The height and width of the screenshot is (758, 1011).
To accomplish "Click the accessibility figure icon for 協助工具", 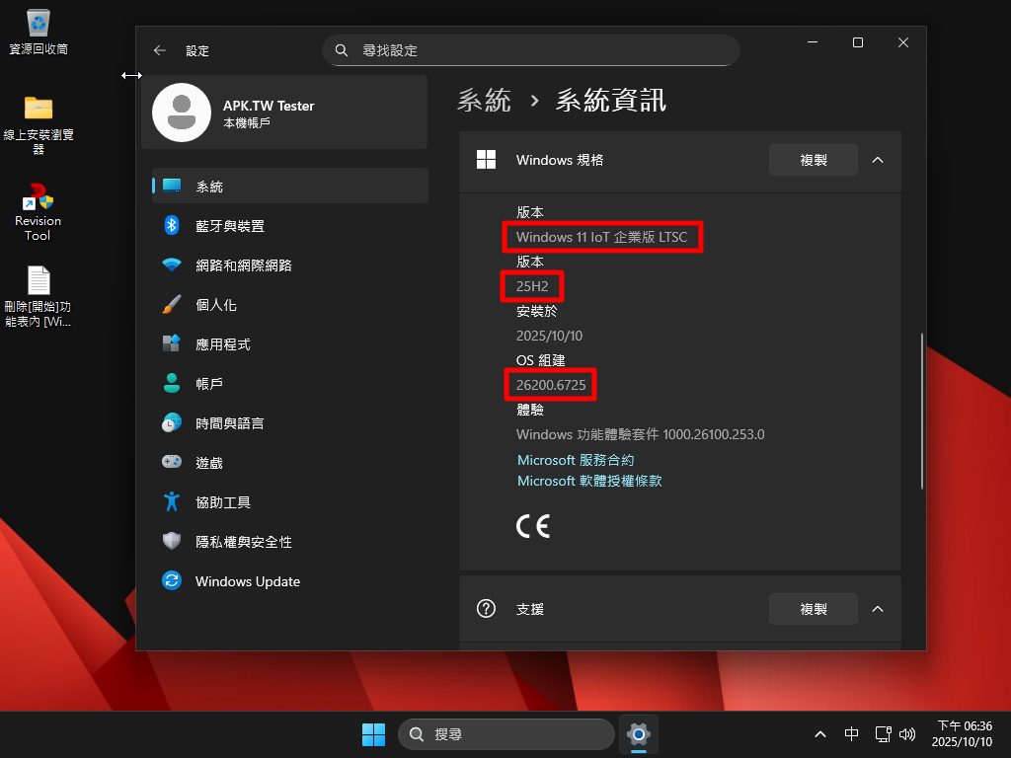I will tap(172, 501).
